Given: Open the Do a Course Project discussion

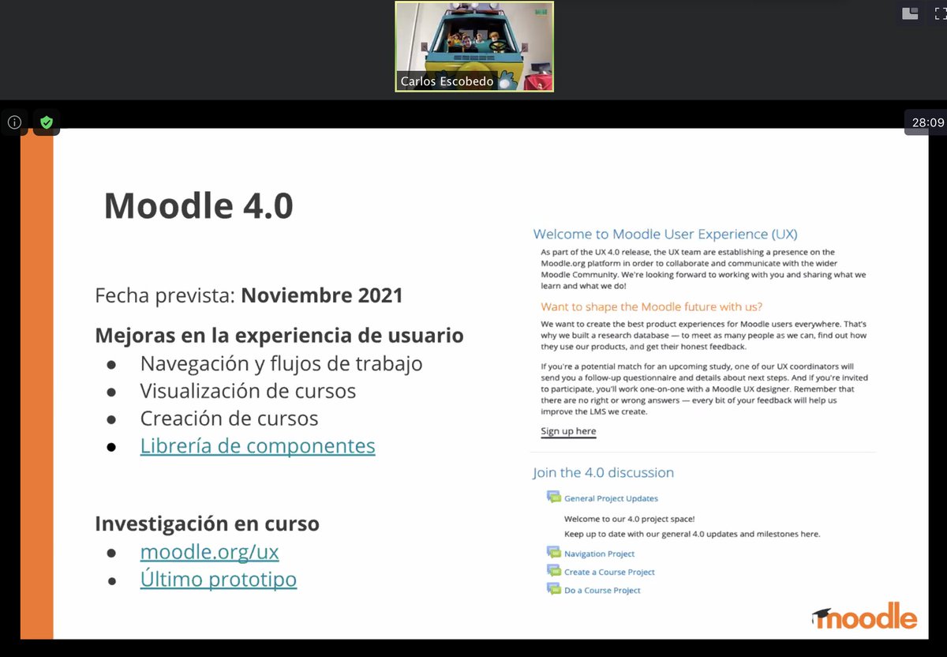Looking at the screenshot, I should click(601, 590).
